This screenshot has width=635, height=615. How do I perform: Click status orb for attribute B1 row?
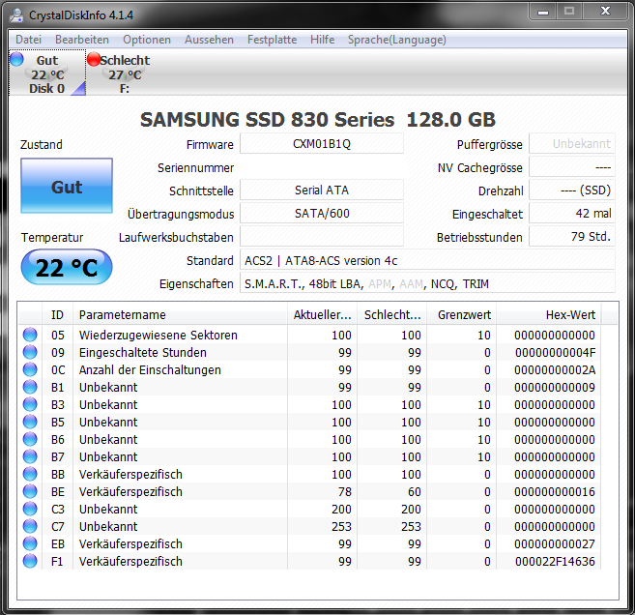pos(30,387)
